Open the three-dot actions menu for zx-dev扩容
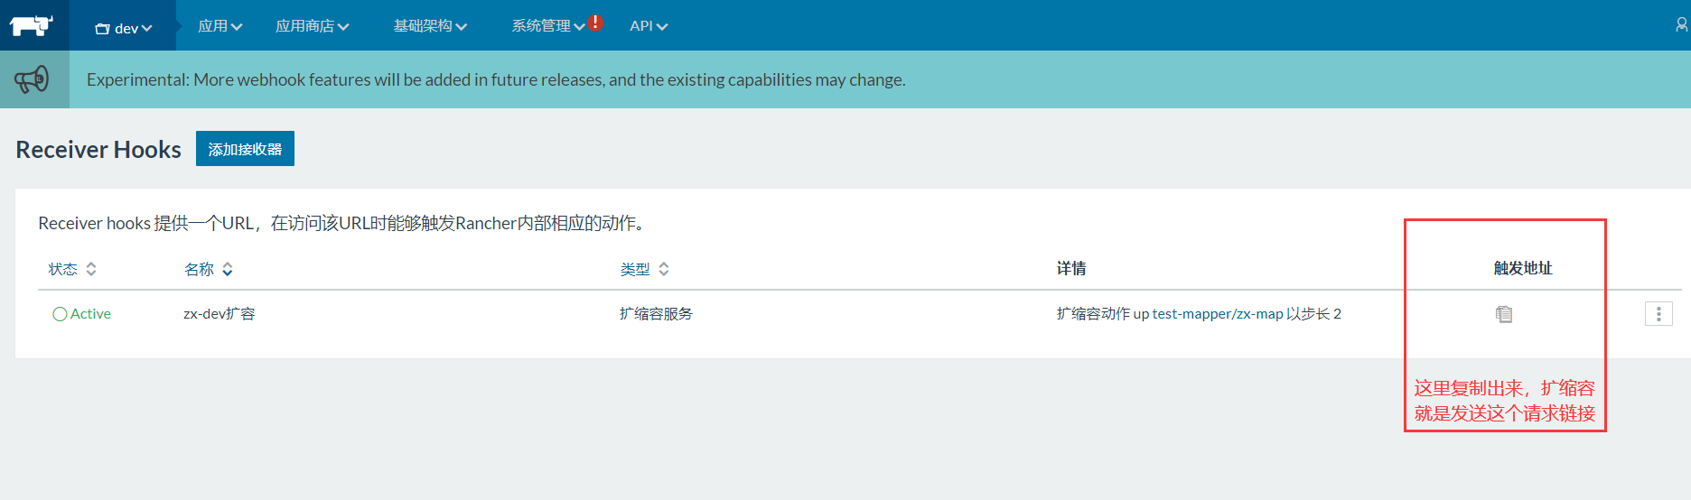Viewport: 1691px width, 500px height. (1658, 314)
